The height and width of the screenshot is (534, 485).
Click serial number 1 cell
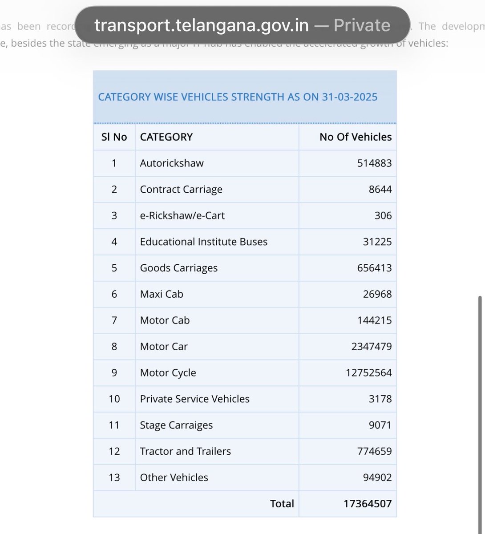(114, 163)
